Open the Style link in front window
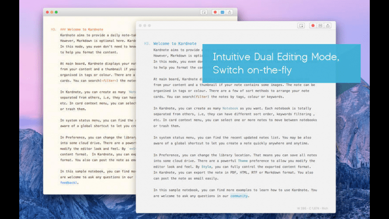Screen dimensions: 389x219 point(207,167)
